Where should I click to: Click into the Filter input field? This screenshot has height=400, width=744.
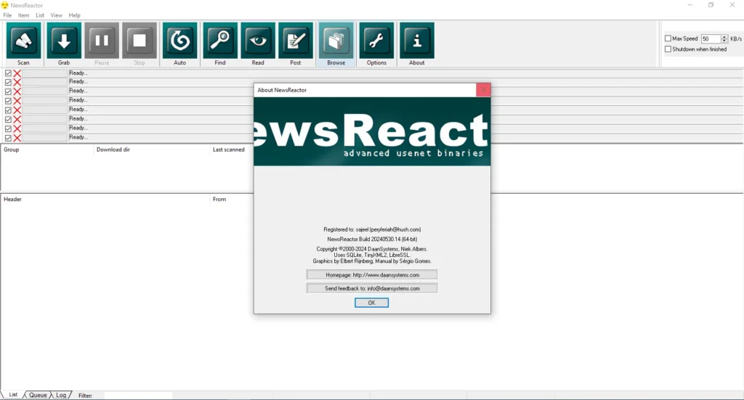pos(138,395)
